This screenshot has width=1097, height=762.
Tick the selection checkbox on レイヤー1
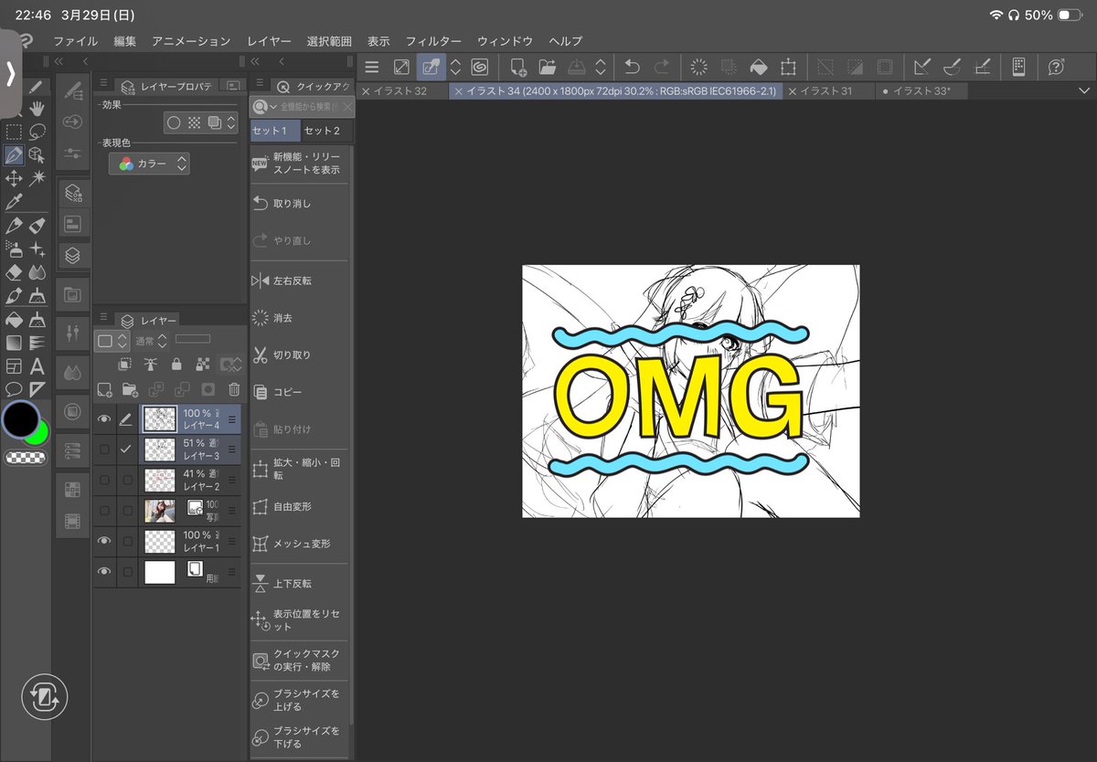coord(127,541)
